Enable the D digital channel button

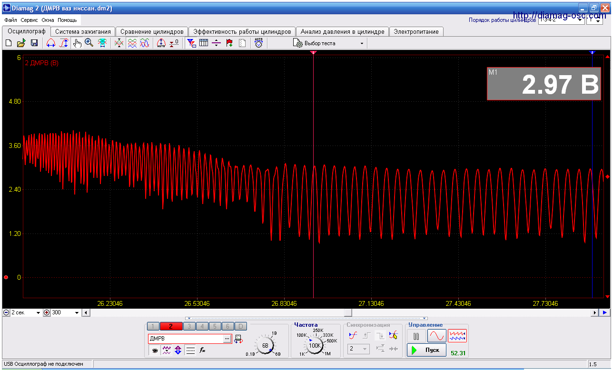click(x=241, y=326)
